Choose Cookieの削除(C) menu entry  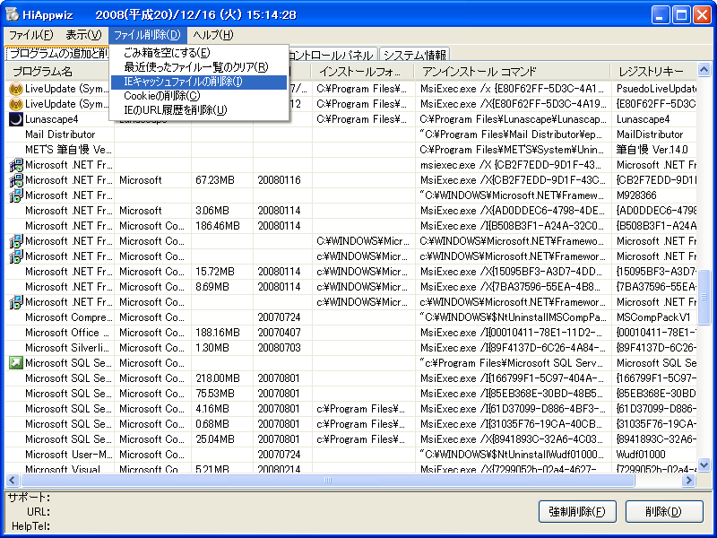(198, 96)
